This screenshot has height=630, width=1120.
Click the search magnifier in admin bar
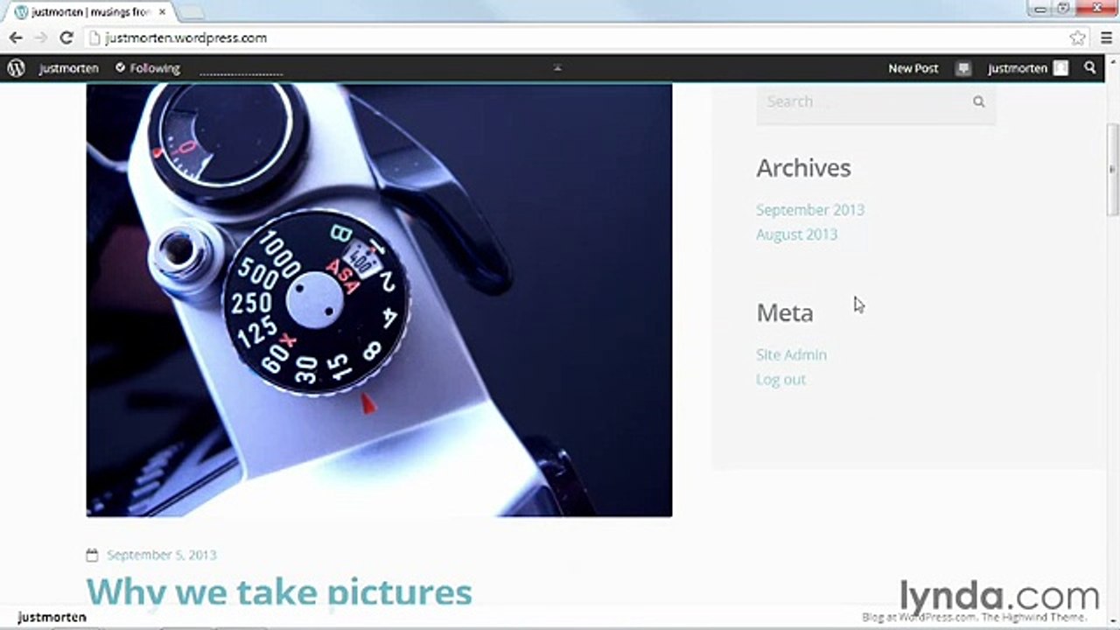click(x=1089, y=67)
